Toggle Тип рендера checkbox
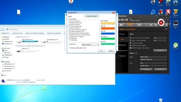The height and width of the screenshot is (102, 181). (x=69, y=38)
